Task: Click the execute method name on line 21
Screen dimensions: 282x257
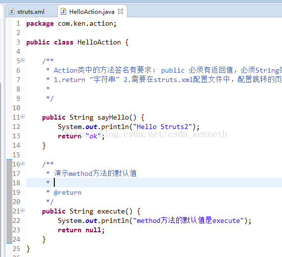Action: pos(111,212)
